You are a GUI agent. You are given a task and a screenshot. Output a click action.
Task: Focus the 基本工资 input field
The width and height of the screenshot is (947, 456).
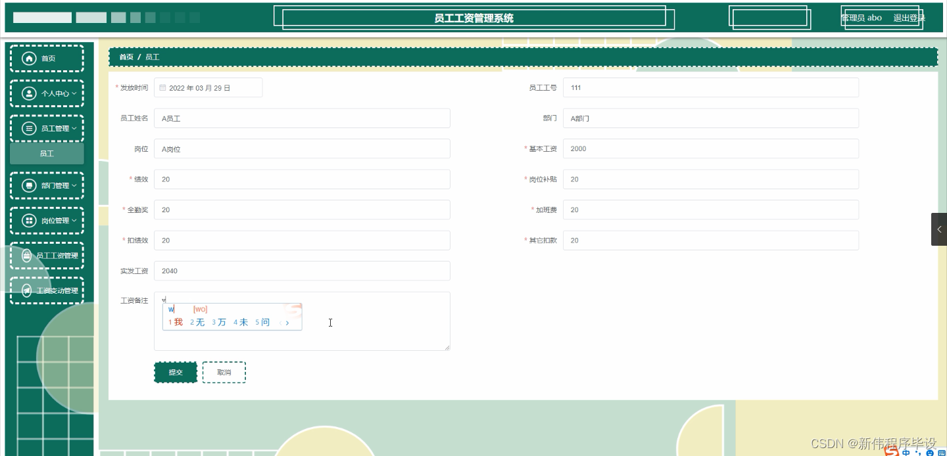(711, 148)
